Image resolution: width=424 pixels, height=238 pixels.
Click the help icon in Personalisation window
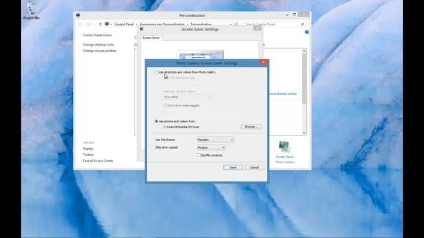click(307, 32)
